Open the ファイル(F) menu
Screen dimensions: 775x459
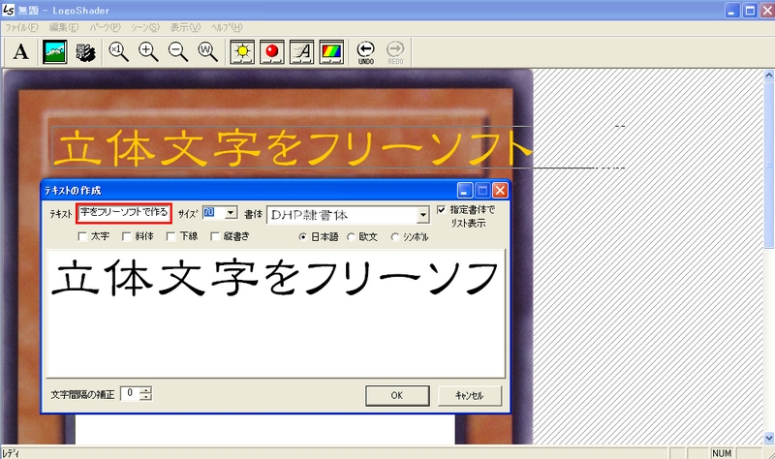[x=21, y=27]
